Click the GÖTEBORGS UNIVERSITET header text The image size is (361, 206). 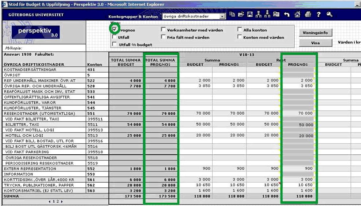(36, 15)
